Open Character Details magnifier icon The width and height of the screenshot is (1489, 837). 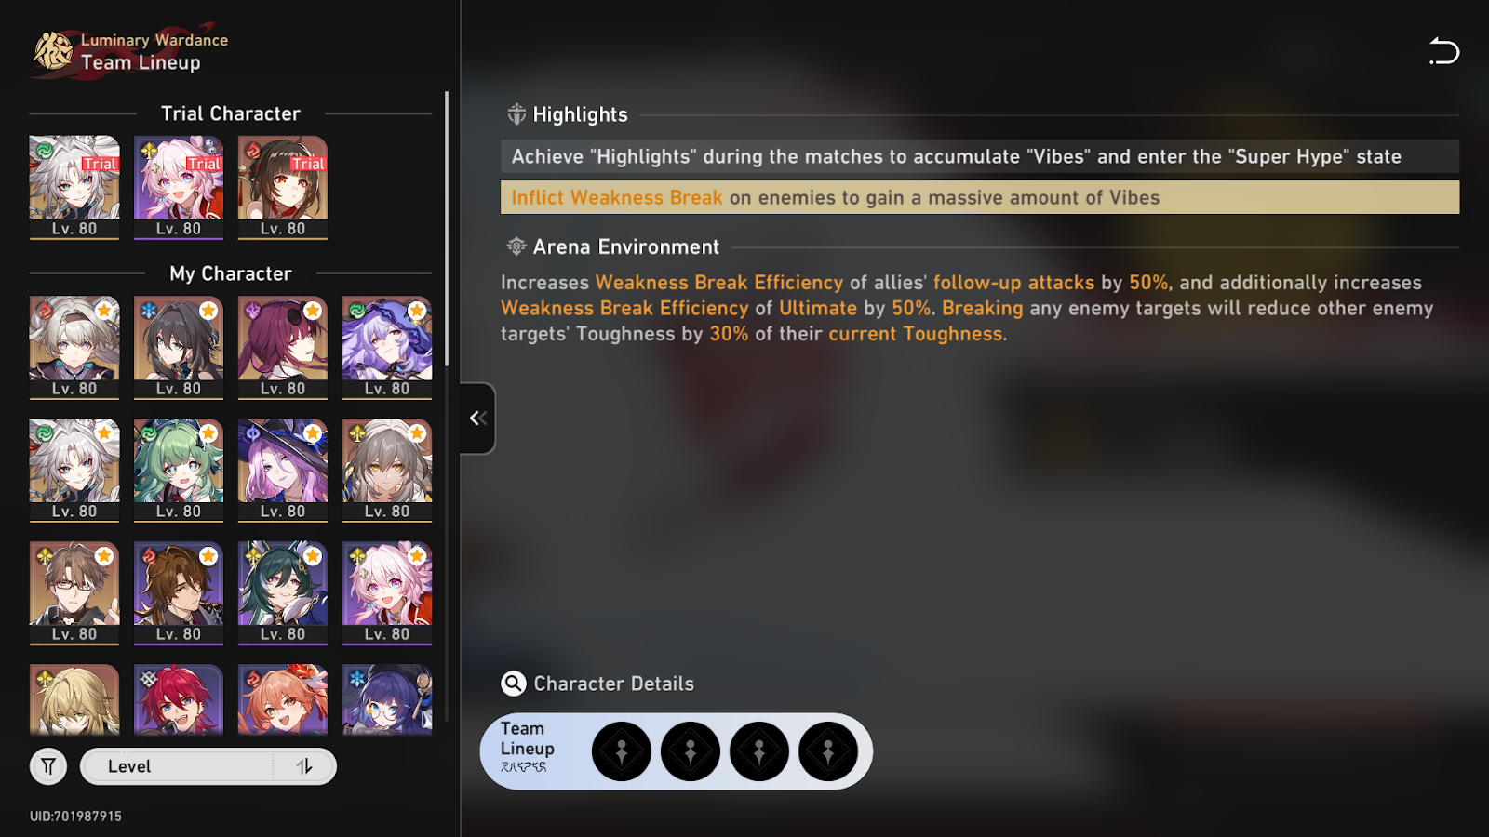(514, 684)
